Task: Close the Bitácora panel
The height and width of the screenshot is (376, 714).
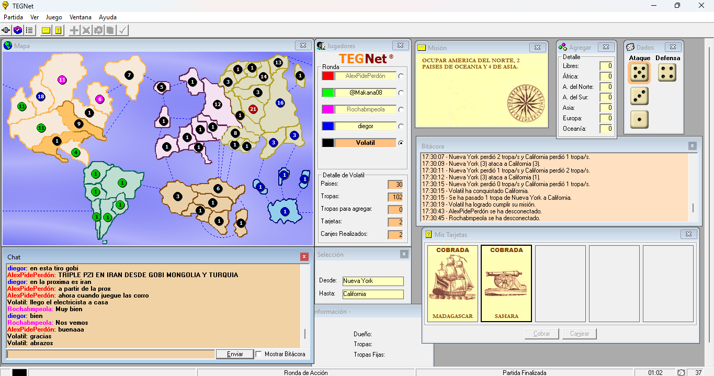Action: click(x=693, y=146)
